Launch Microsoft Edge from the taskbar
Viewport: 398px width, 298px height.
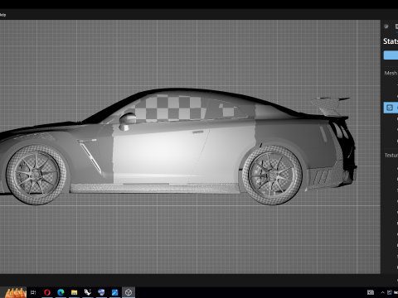click(61, 292)
